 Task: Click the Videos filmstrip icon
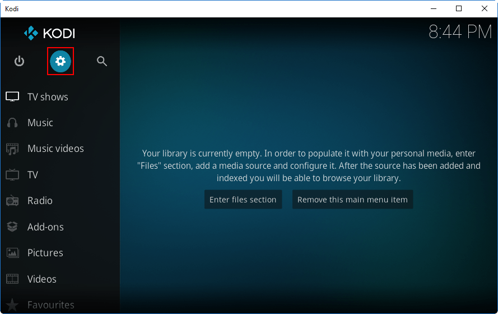tap(12, 279)
